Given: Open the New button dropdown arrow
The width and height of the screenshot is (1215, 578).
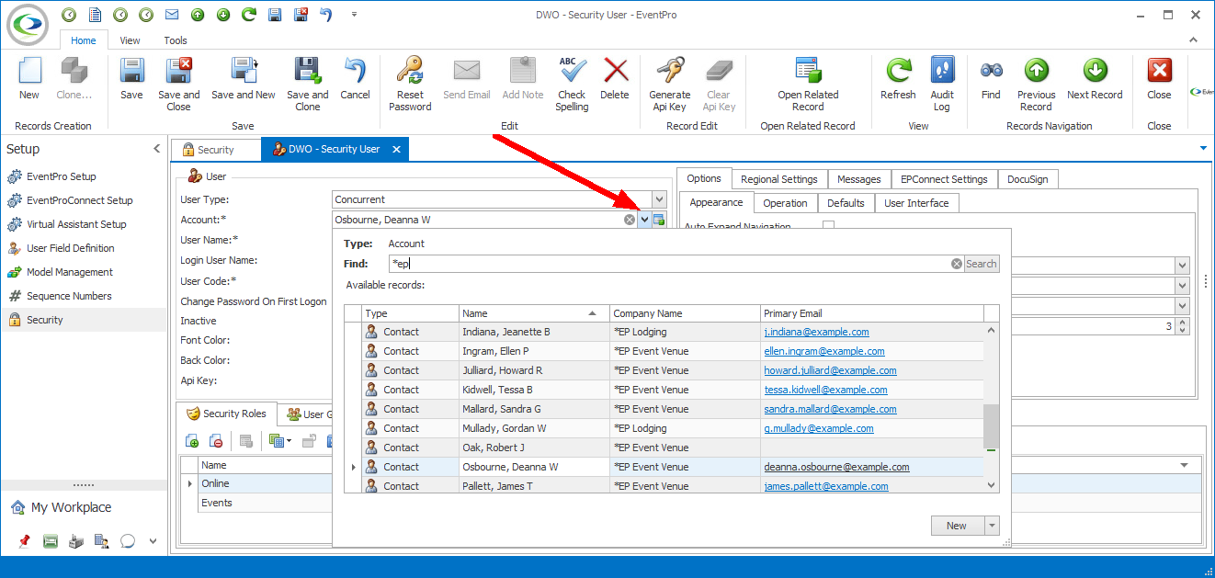Looking at the screenshot, I should (x=992, y=526).
